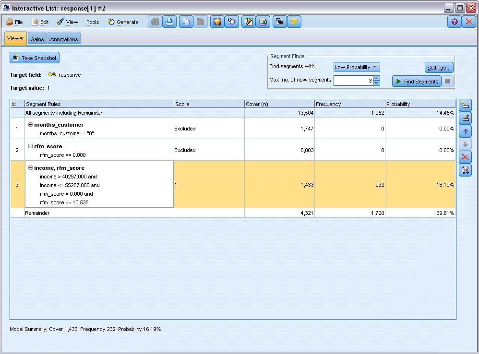Viewport: 479px width, 354px height.
Task: Open the Edit menu
Action: (x=40, y=22)
